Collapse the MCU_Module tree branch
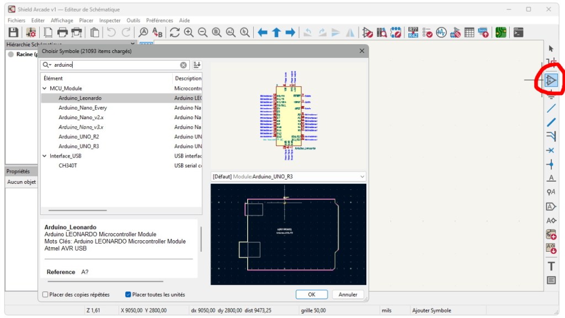 point(44,88)
